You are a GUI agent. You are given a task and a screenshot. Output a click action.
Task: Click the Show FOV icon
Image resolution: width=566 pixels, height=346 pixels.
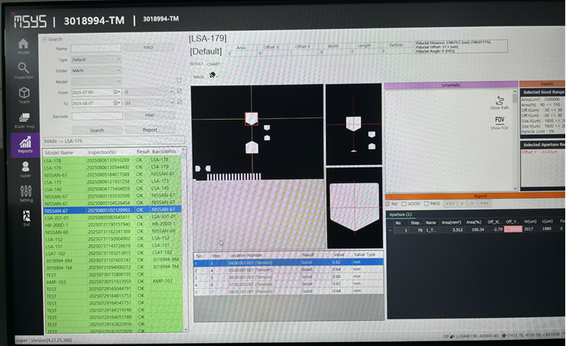click(x=499, y=121)
